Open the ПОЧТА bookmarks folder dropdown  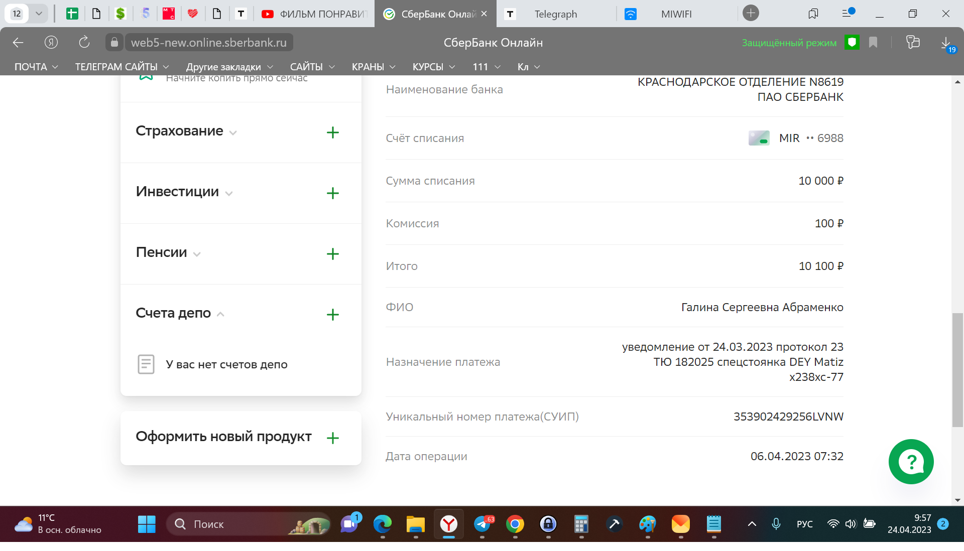tap(36, 67)
